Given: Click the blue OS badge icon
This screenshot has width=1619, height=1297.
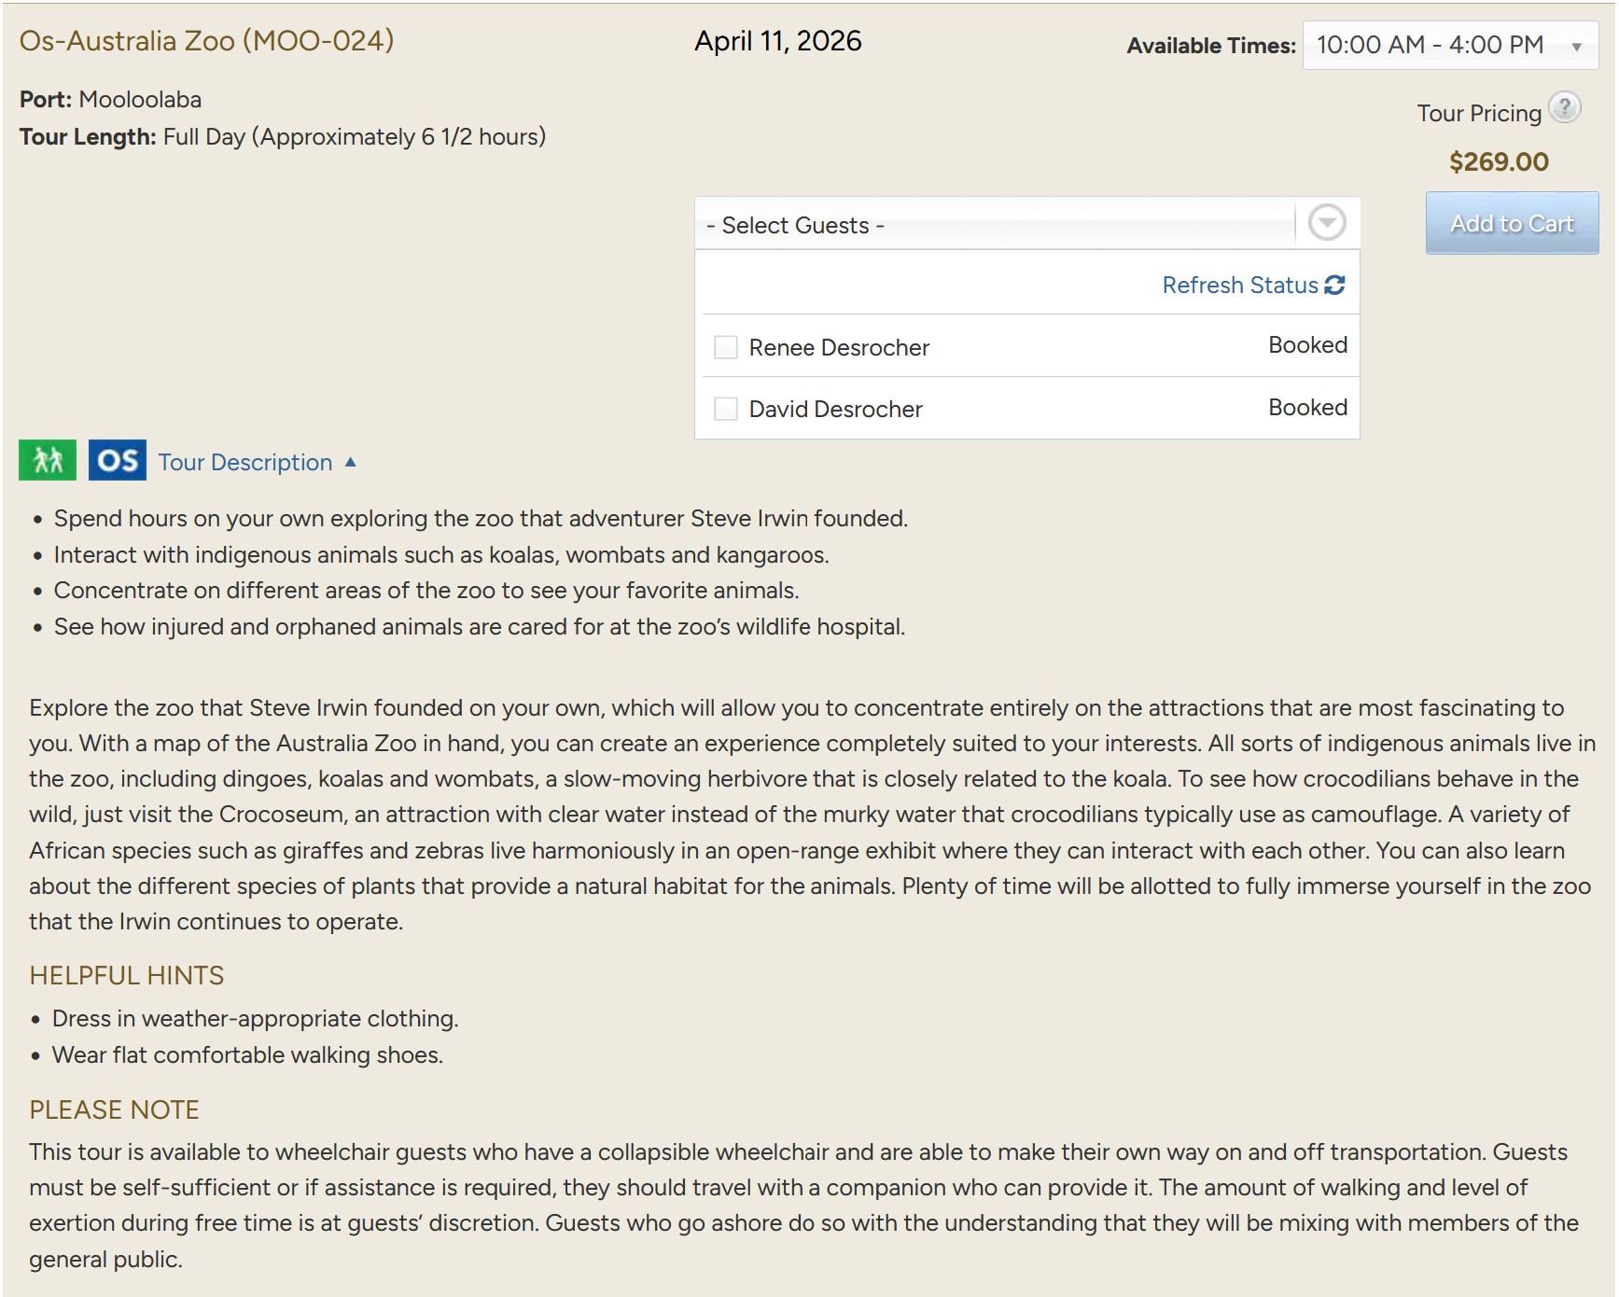Looking at the screenshot, I should pyautogui.click(x=118, y=460).
